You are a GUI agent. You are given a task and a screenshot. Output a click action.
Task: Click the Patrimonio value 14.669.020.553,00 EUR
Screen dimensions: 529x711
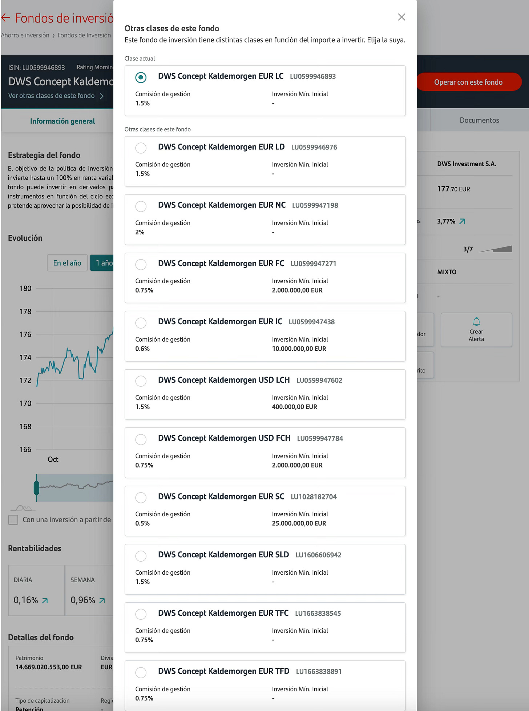point(49,667)
